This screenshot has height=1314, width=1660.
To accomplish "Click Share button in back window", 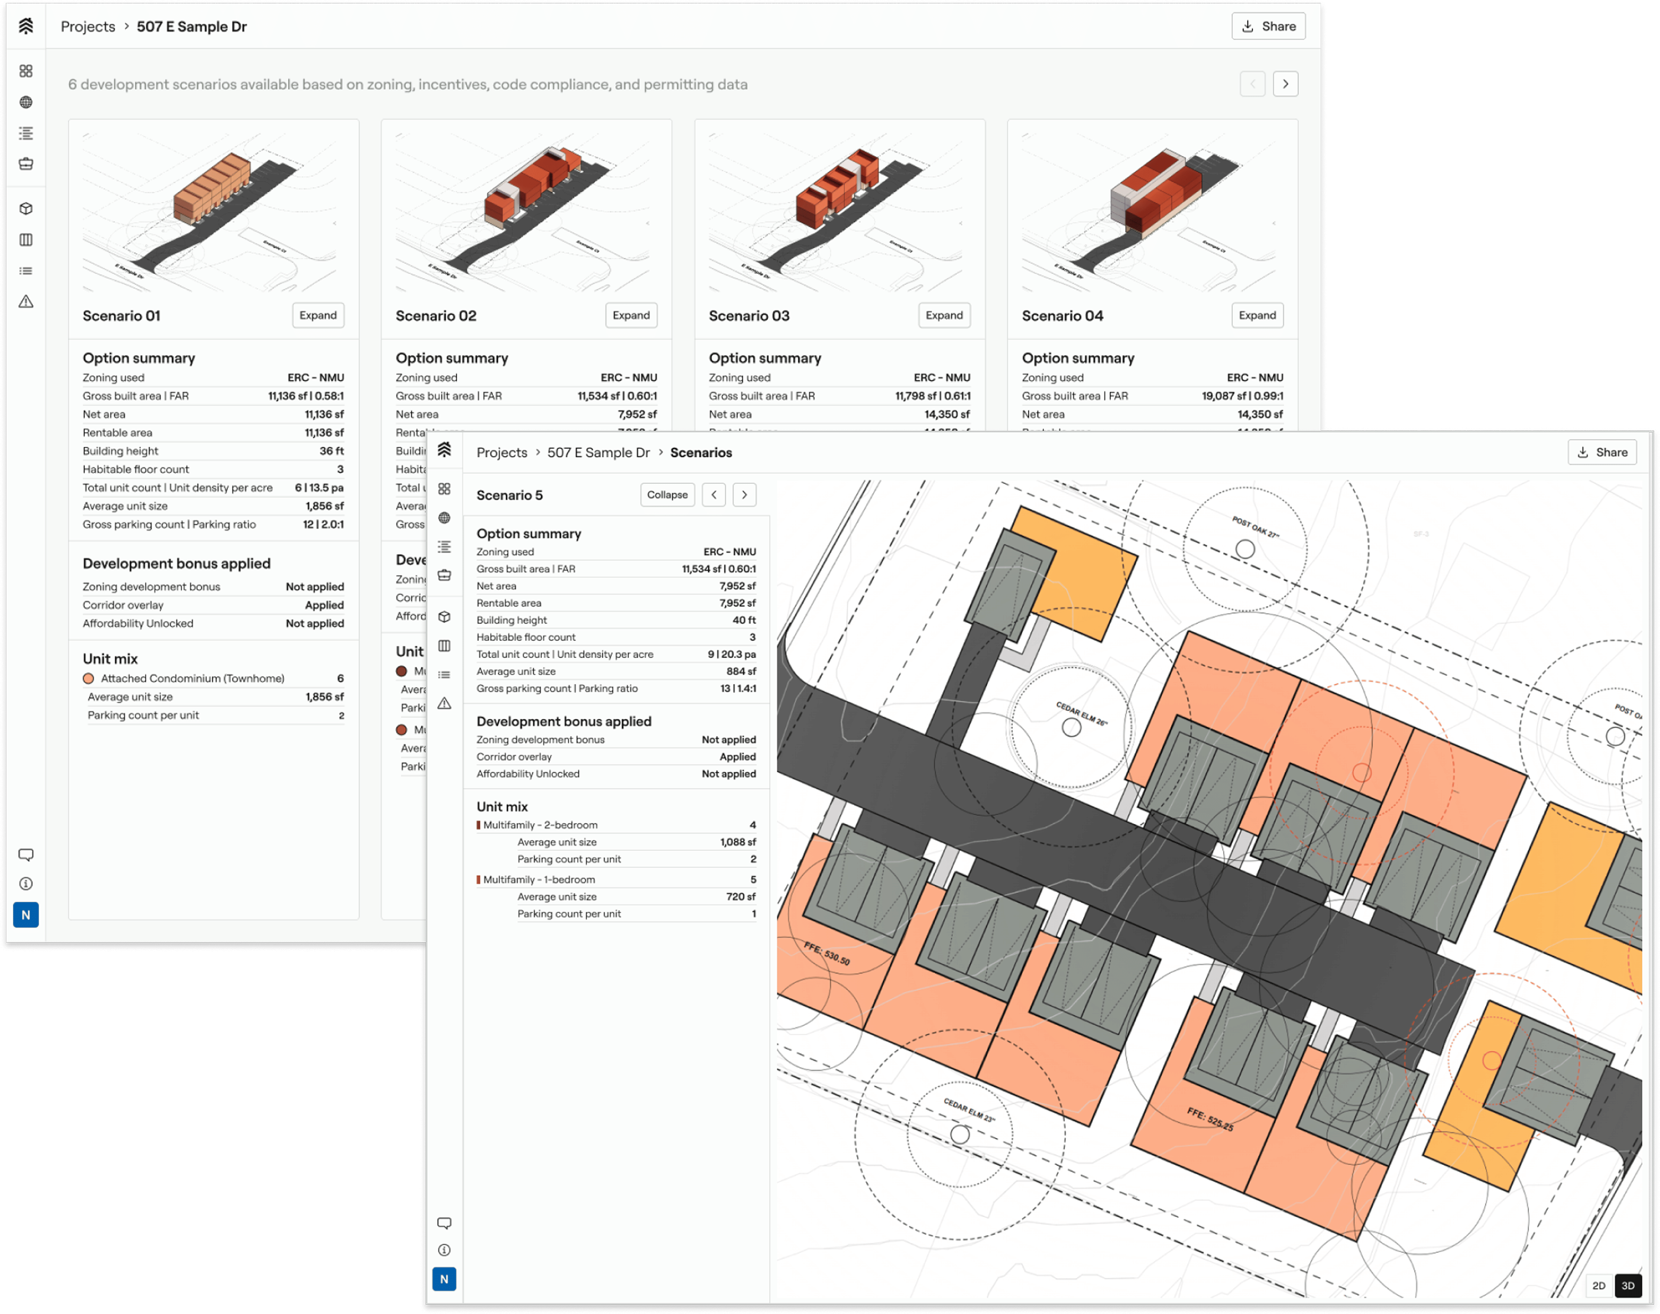I will tap(1269, 26).
